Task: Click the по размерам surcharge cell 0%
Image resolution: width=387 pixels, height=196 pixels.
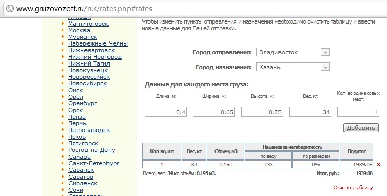Action: point(316,164)
